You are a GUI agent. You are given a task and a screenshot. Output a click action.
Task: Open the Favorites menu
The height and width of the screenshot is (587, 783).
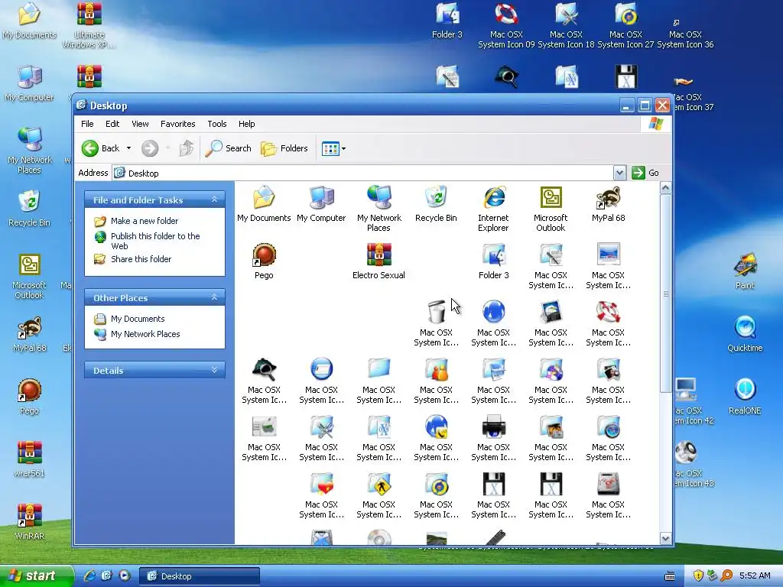177,124
